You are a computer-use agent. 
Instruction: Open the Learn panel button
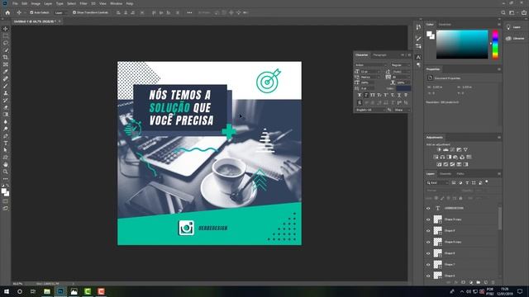tap(514, 27)
